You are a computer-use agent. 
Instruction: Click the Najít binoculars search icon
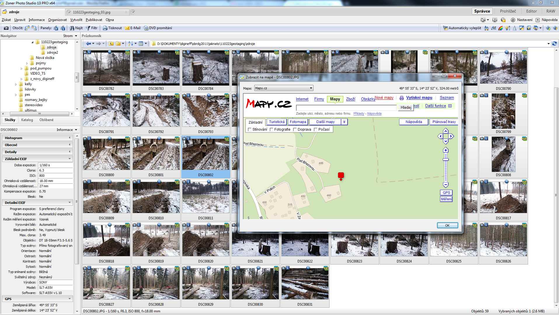point(72,28)
